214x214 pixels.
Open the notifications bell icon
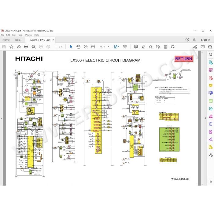coord(194,39)
